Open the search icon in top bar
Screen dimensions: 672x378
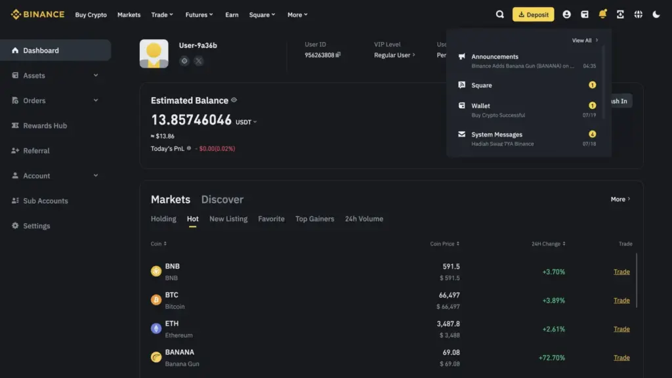point(499,14)
